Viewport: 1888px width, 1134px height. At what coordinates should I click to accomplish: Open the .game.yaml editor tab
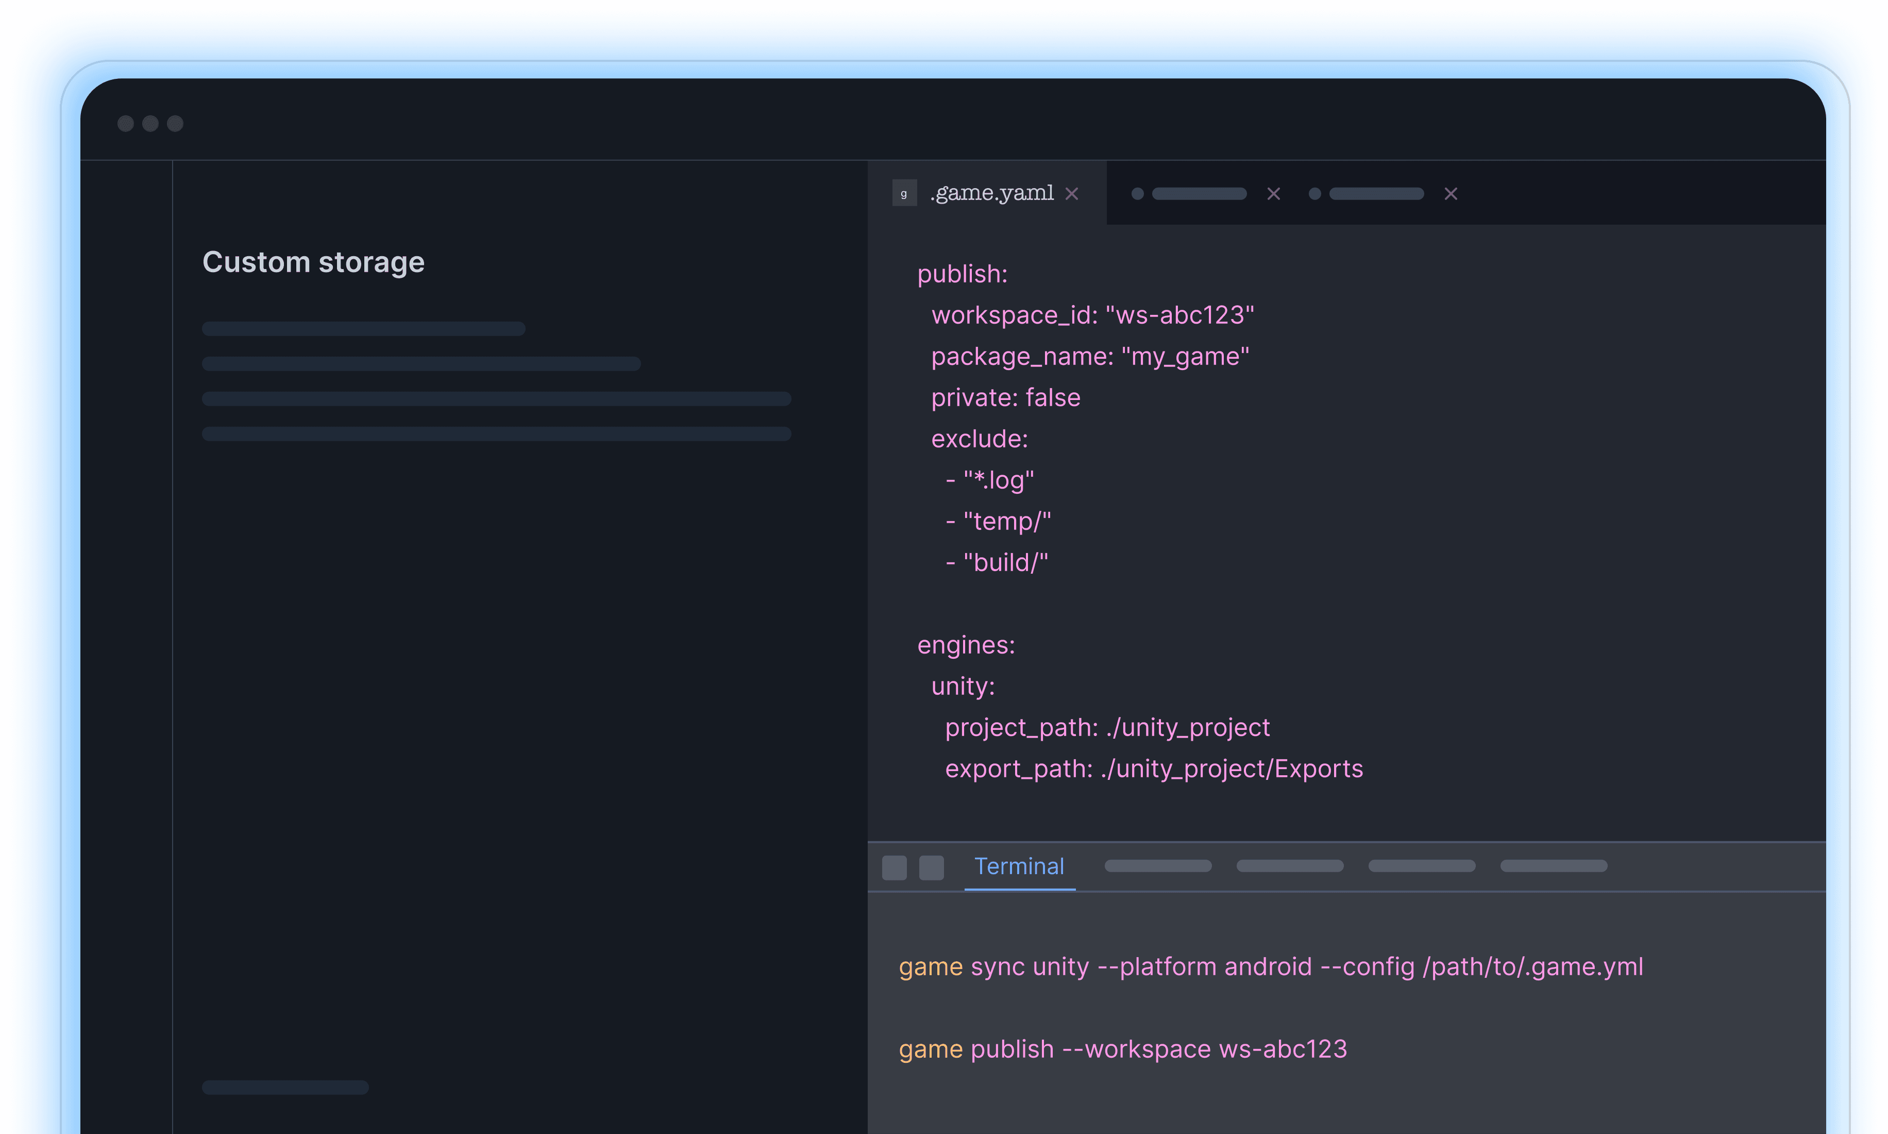tap(991, 193)
